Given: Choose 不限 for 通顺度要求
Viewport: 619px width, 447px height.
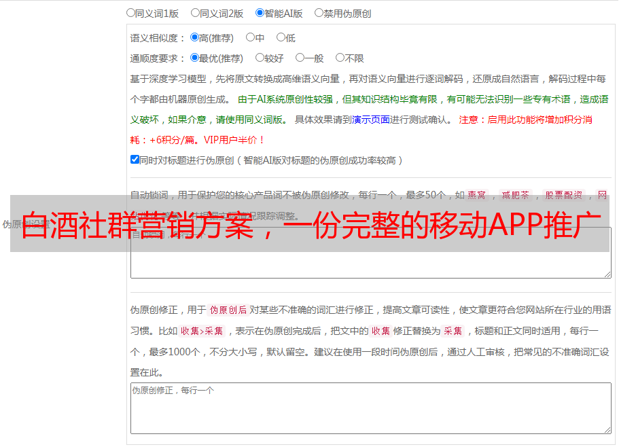Looking at the screenshot, I should tap(340, 58).
